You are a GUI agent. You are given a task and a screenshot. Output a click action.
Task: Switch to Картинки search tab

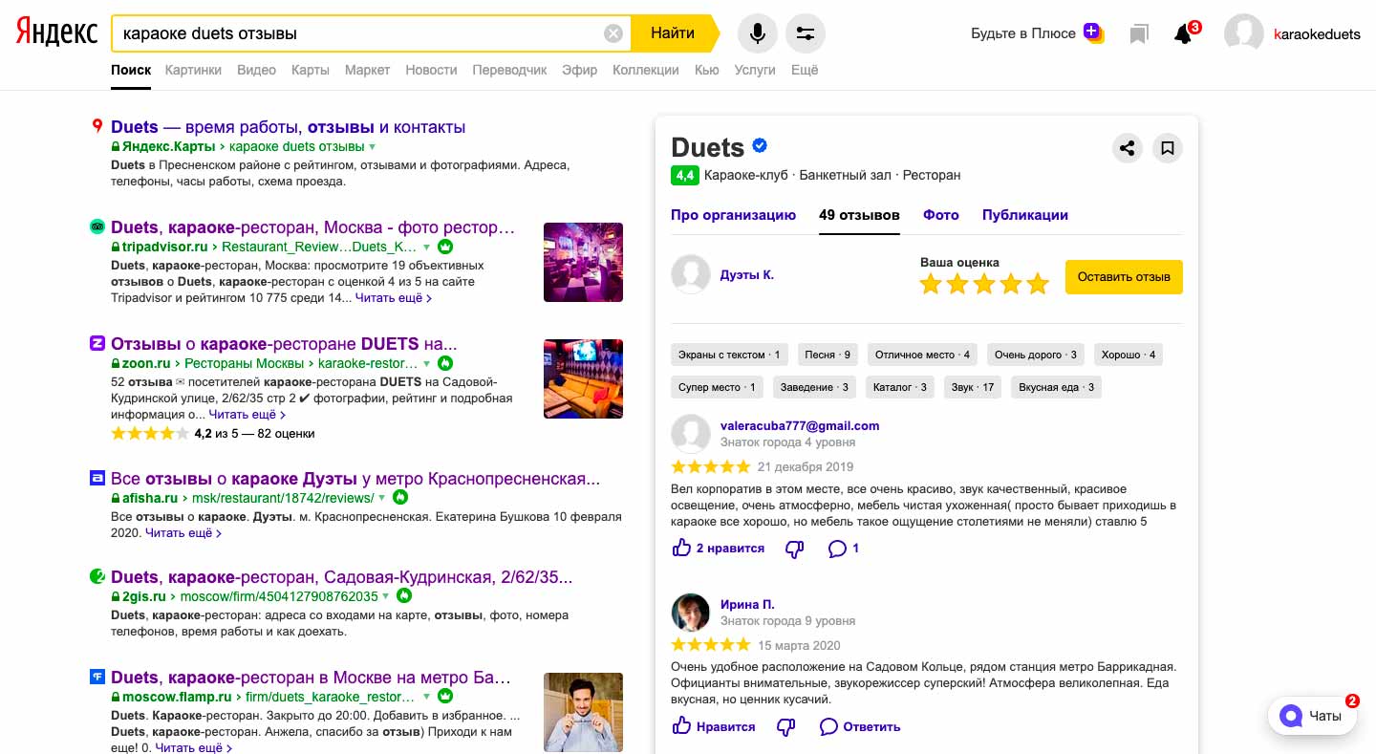[193, 70]
